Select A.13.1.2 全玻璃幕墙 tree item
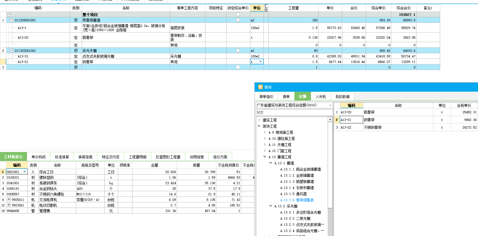 pyautogui.click(x=297, y=175)
